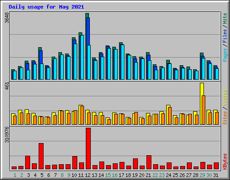The width and height of the screenshot is (230, 180).
Task: Click the red KBytes bar for day 1
Action: tap(14, 168)
